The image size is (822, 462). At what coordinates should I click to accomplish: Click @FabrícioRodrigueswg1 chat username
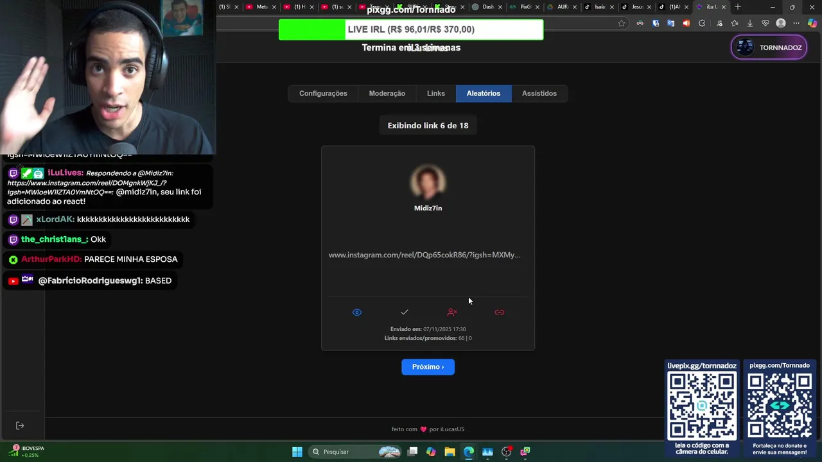pos(90,280)
